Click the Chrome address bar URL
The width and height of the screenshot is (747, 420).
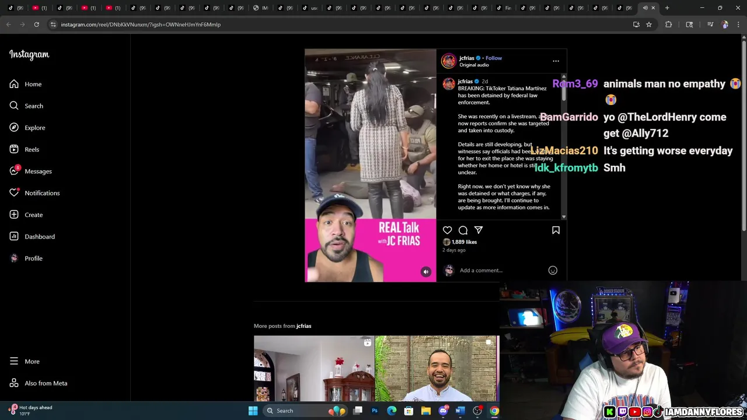coord(141,24)
